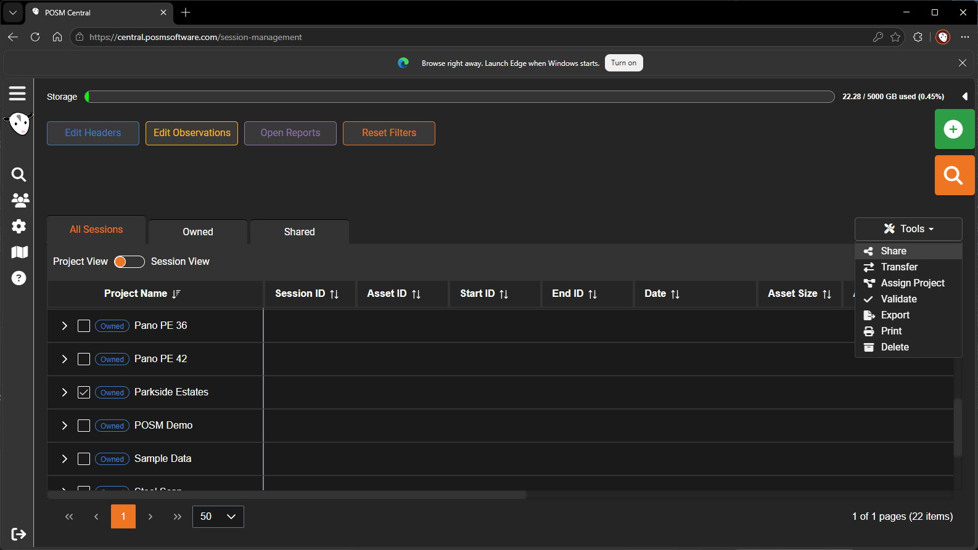Go to the previous page arrow
Viewport: 978px width, 550px height.
coord(96,517)
